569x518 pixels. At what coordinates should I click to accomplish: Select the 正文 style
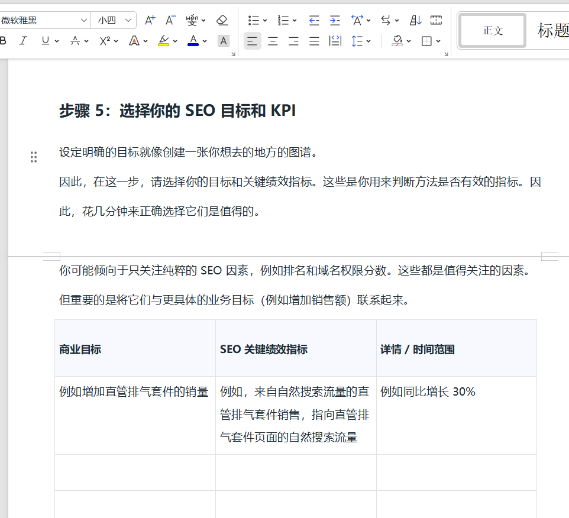[493, 31]
